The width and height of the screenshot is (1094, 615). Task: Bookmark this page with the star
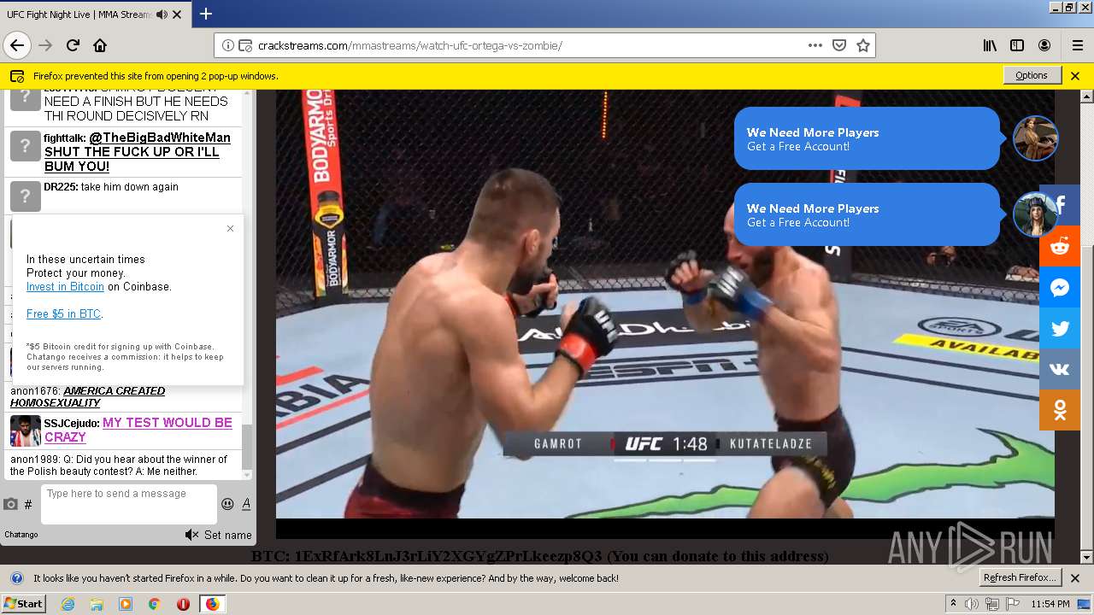tap(863, 45)
